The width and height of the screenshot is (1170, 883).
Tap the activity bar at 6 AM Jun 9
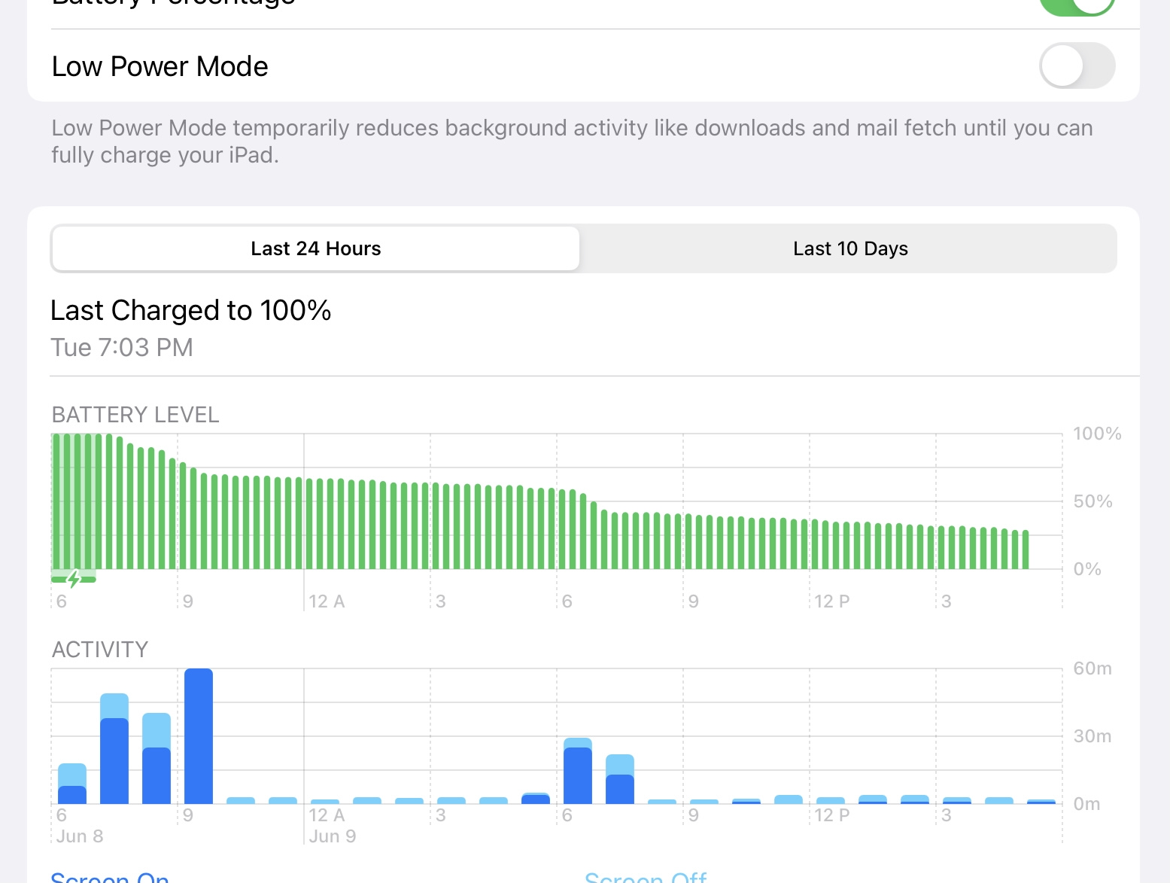pos(578,772)
